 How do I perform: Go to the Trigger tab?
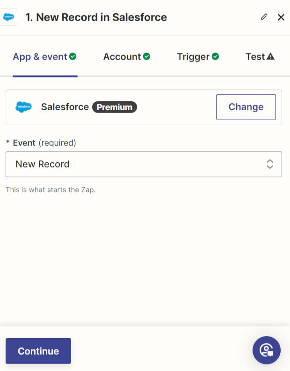(198, 57)
